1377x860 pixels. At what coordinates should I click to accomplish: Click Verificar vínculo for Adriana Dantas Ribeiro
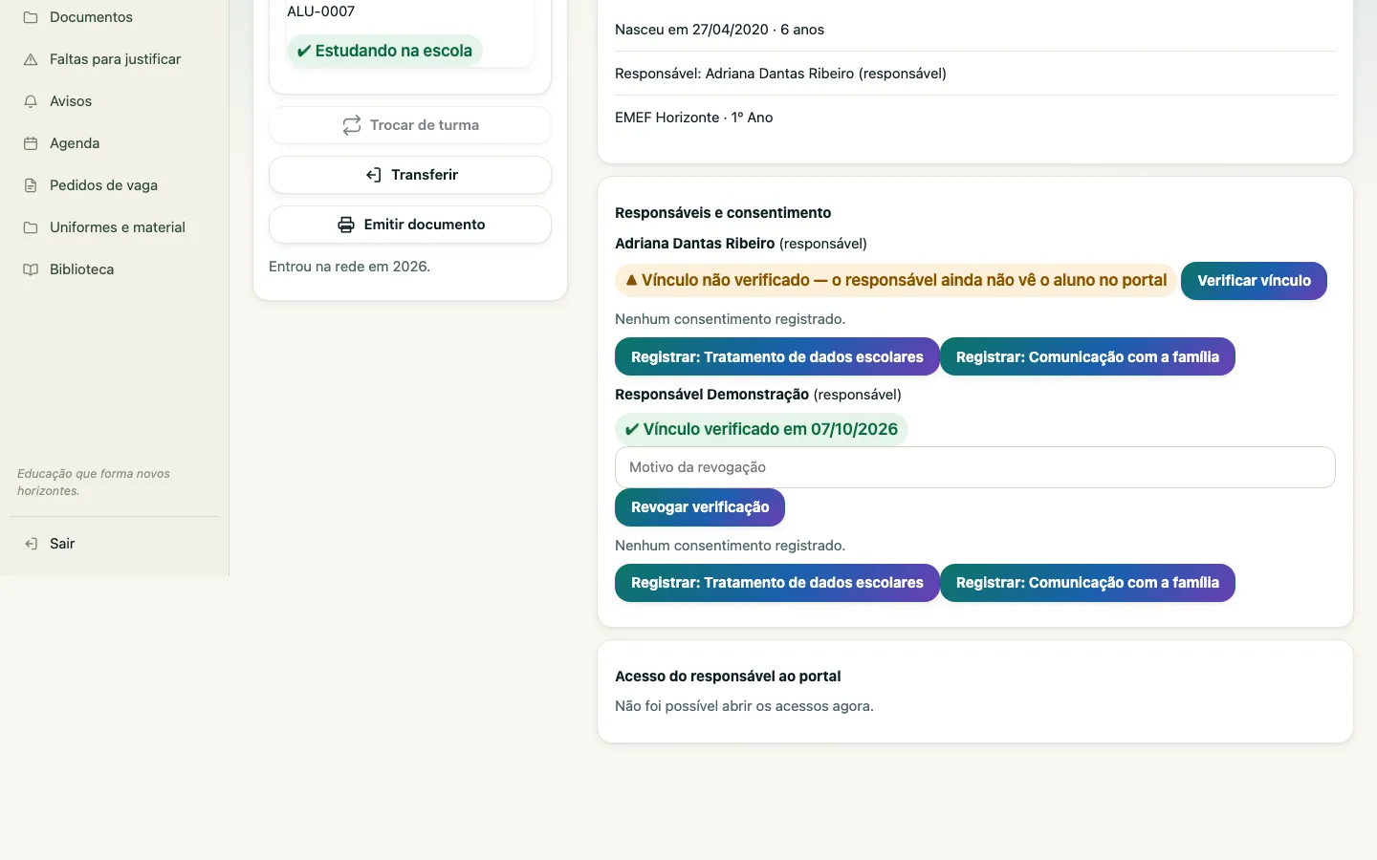(1254, 281)
